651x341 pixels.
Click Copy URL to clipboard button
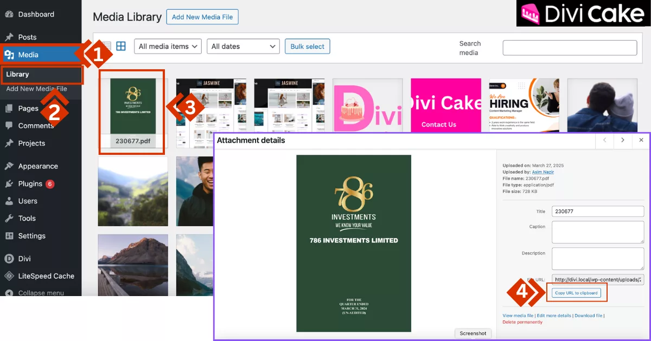576,293
